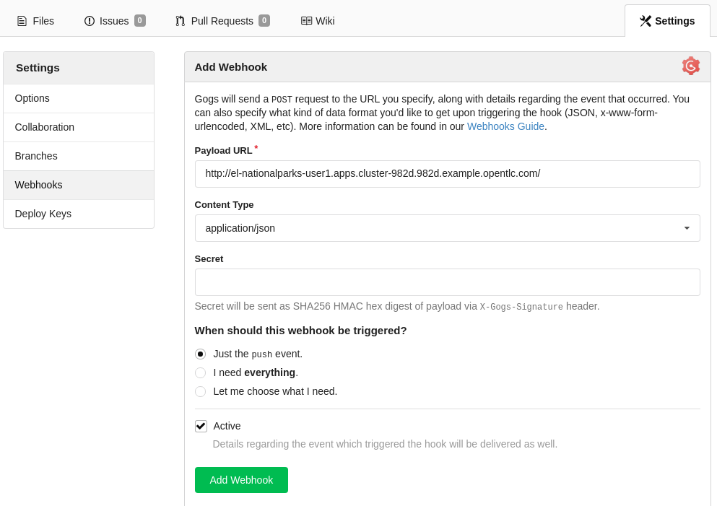
Task: Click the Pull Requests git icon
Action: click(179, 21)
